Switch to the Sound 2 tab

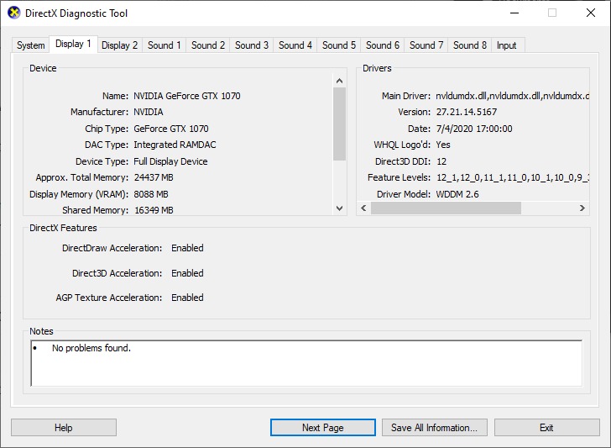coord(207,45)
